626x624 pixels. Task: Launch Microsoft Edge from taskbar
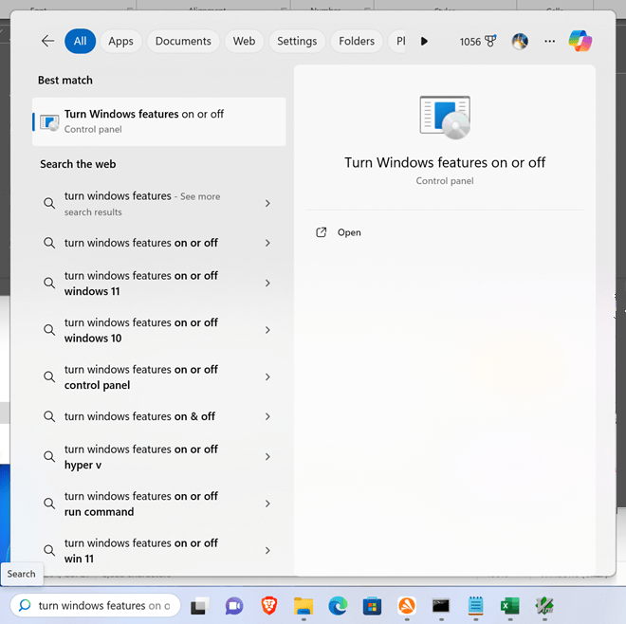coord(338,606)
